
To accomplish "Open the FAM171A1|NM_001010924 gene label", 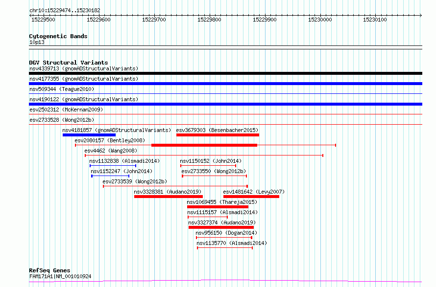I will (60, 276).
